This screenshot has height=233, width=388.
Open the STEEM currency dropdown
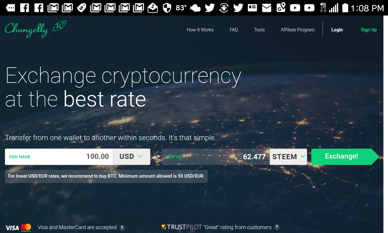coord(288,157)
